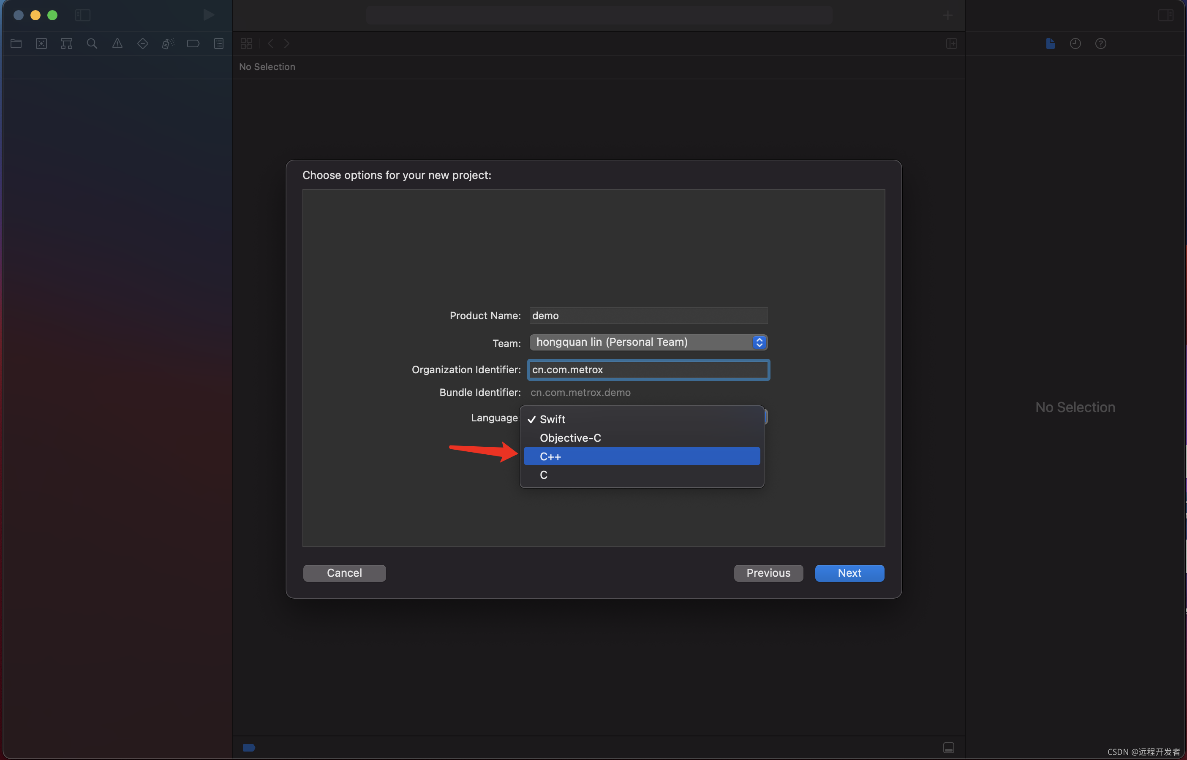The image size is (1187, 760).
Task: Open the Find navigator magnifier icon
Action: (92, 43)
